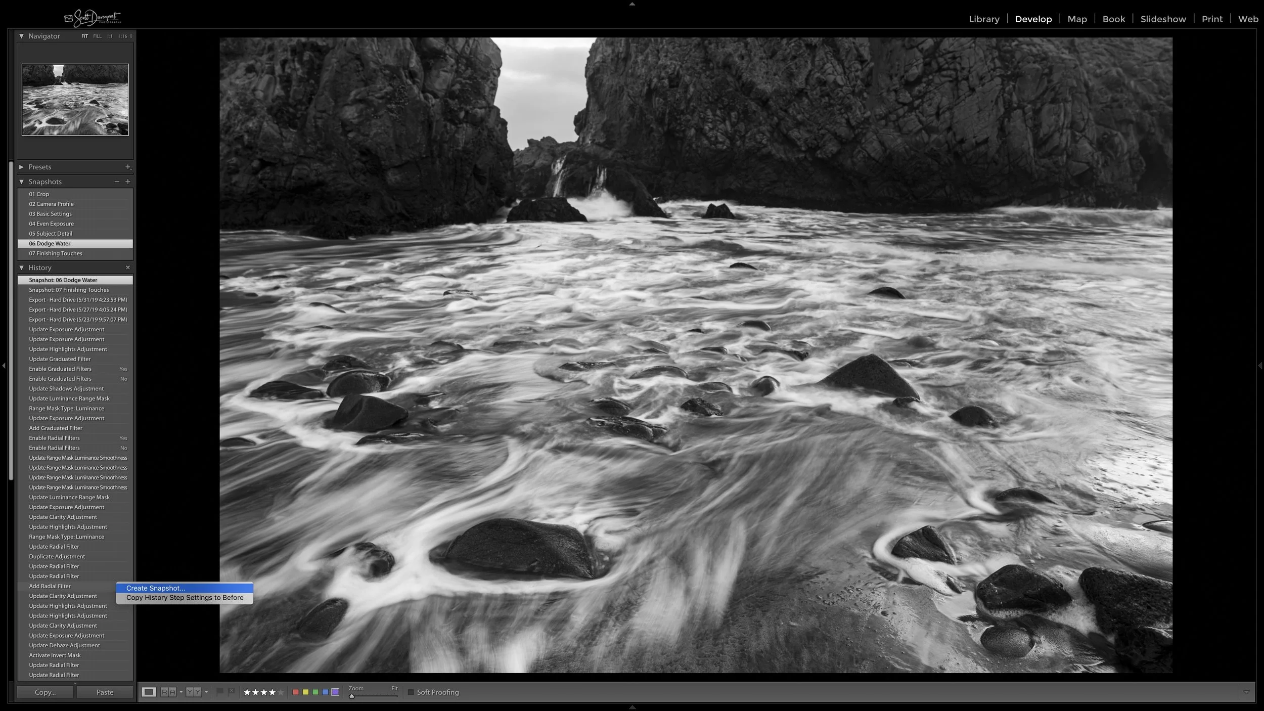The image size is (1264, 711).
Task: Apply the red color label swatch
Action: point(296,692)
